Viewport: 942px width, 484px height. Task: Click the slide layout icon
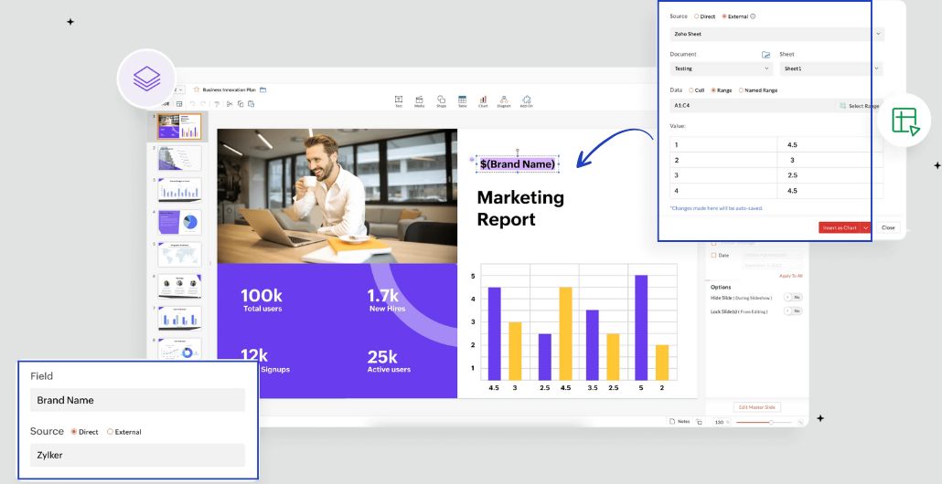(179, 104)
